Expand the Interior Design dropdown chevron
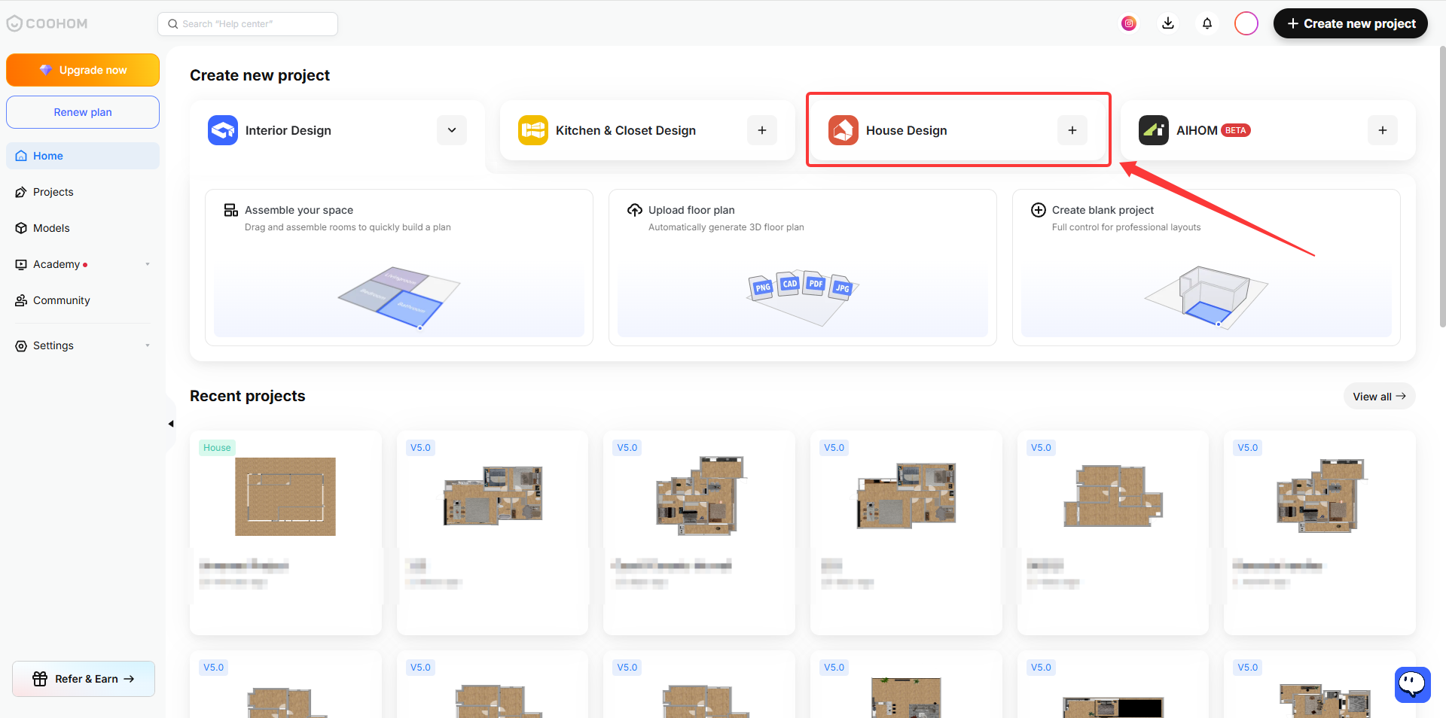1446x718 pixels. pyautogui.click(x=452, y=130)
